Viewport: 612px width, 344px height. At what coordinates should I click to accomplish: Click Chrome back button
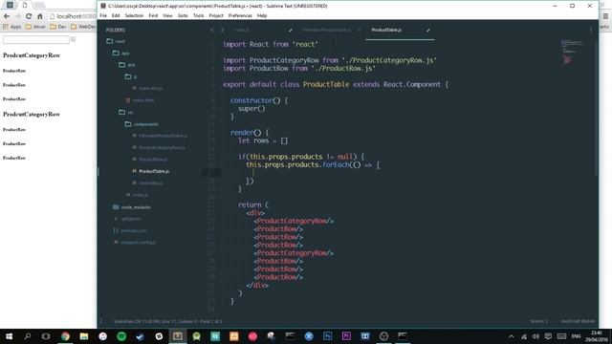7,16
